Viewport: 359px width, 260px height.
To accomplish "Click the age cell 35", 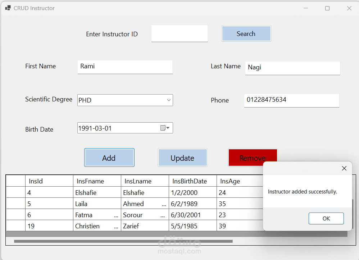I will (x=240, y=204).
